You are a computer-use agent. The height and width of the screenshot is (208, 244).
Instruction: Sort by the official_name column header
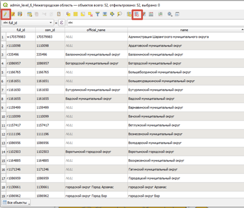[96, 30]
